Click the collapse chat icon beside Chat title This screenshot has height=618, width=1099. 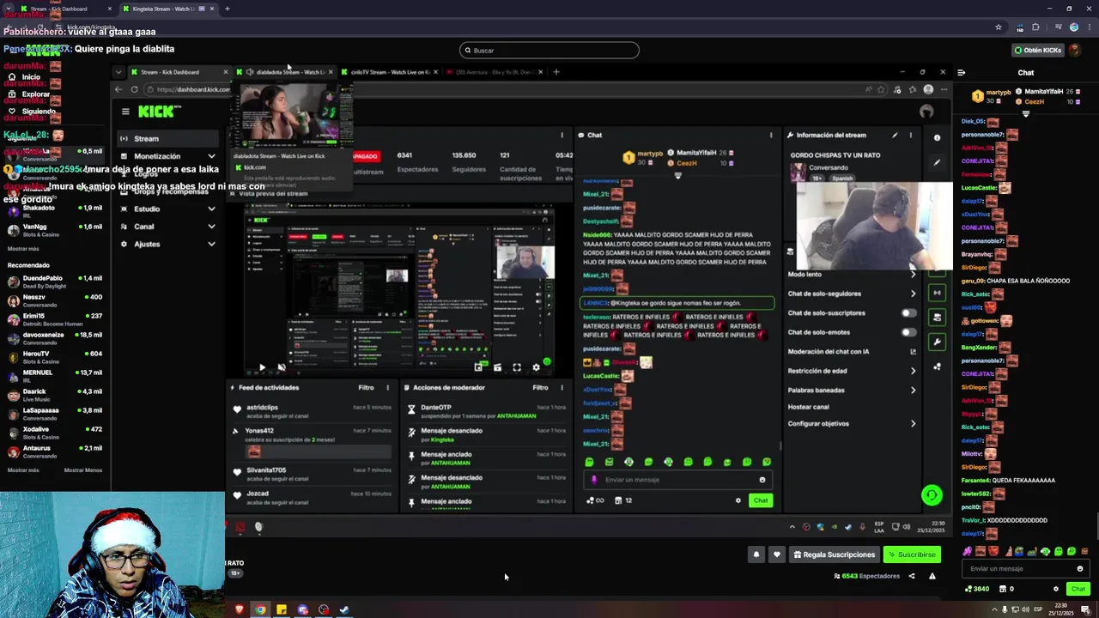click(x=961, y=73)
